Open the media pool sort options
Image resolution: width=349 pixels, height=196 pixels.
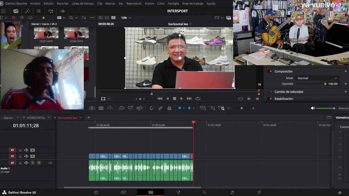[x=84, y=18]
